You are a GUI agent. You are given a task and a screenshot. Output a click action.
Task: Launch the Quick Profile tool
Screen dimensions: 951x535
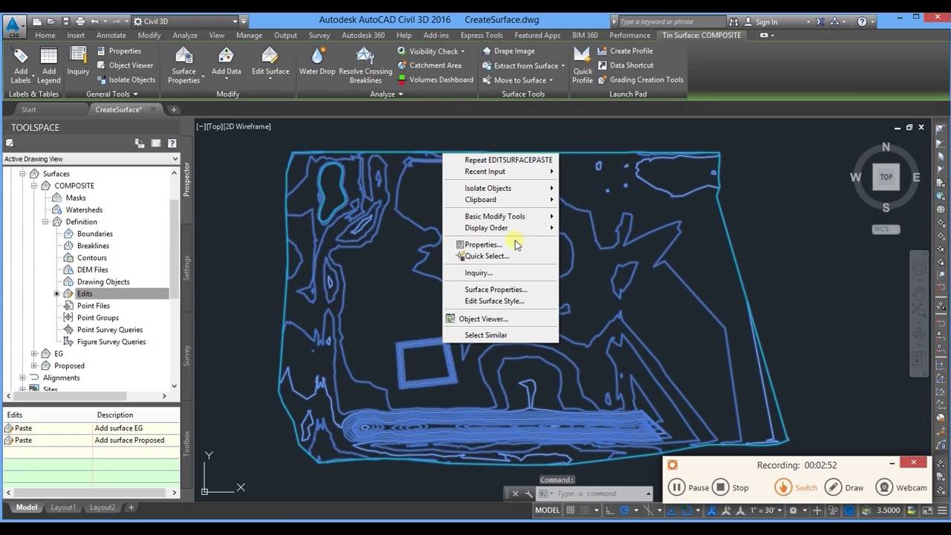[582, 65]
